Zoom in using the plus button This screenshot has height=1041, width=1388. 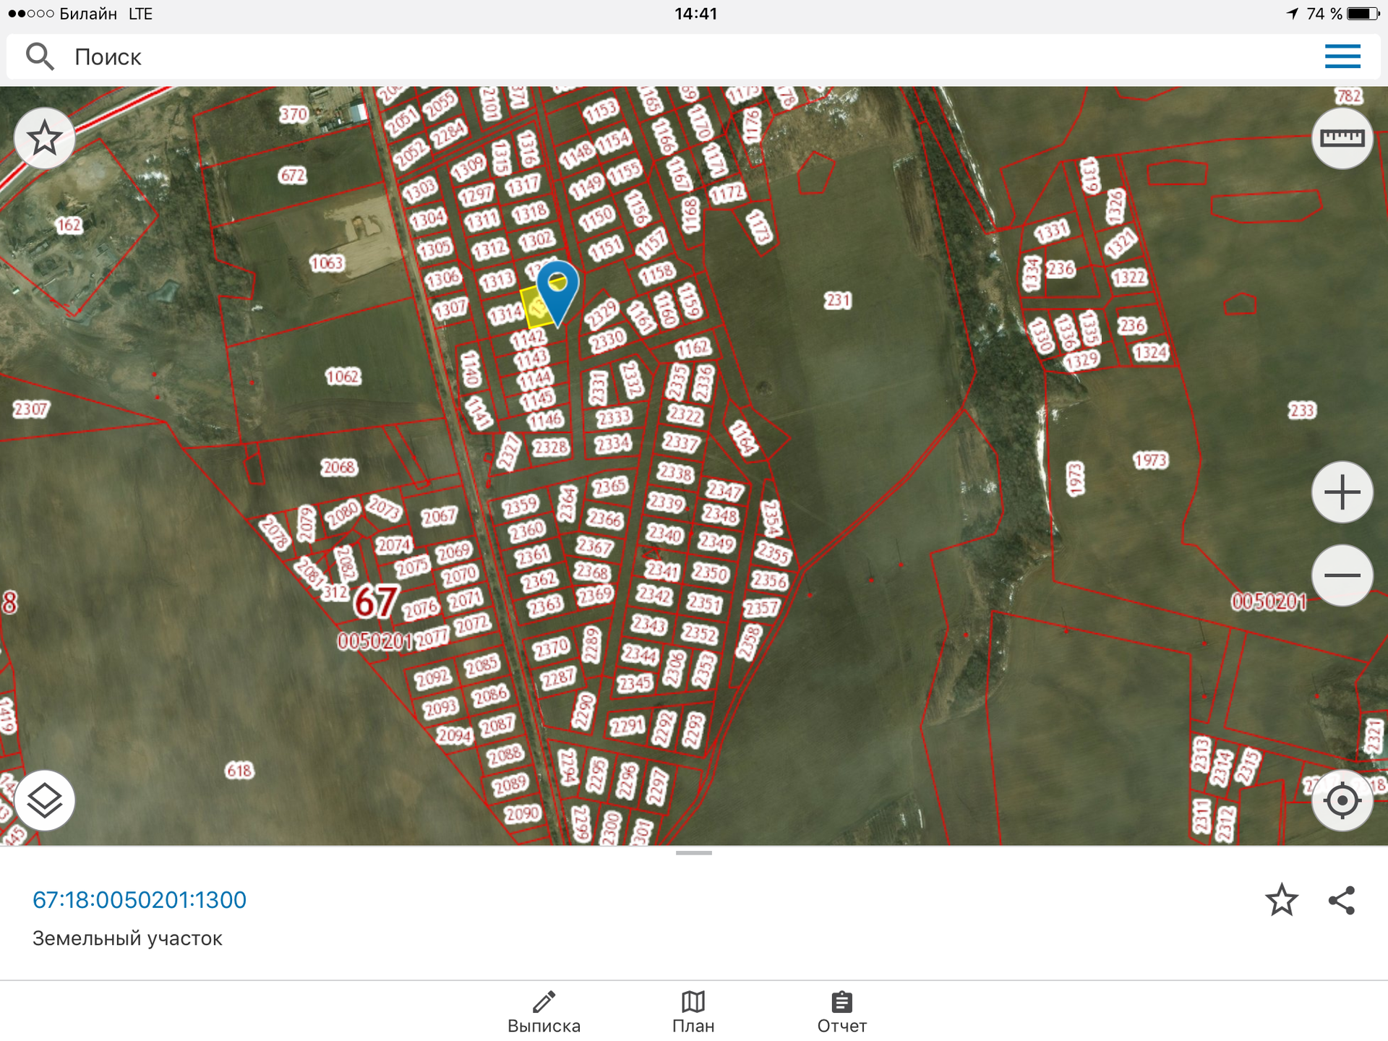[x=1342, y=492]
